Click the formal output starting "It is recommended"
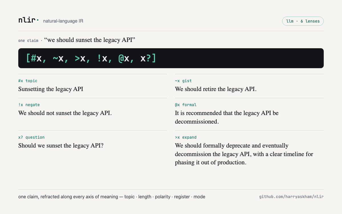This screenshot has width=342, height=214. click(x=227, y=117)
